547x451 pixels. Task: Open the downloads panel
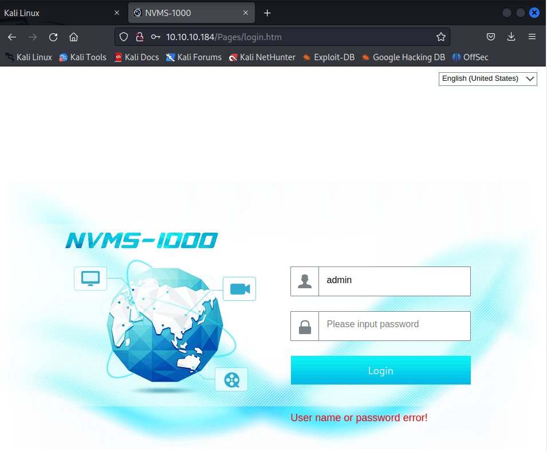(x=511, y=37)
